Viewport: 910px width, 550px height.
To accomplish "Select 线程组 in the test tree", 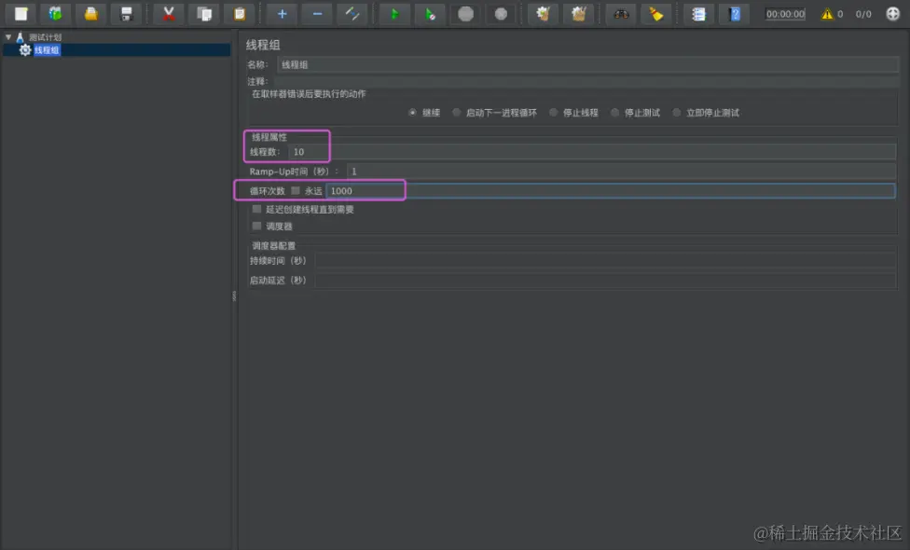I will tap(47, 50).
